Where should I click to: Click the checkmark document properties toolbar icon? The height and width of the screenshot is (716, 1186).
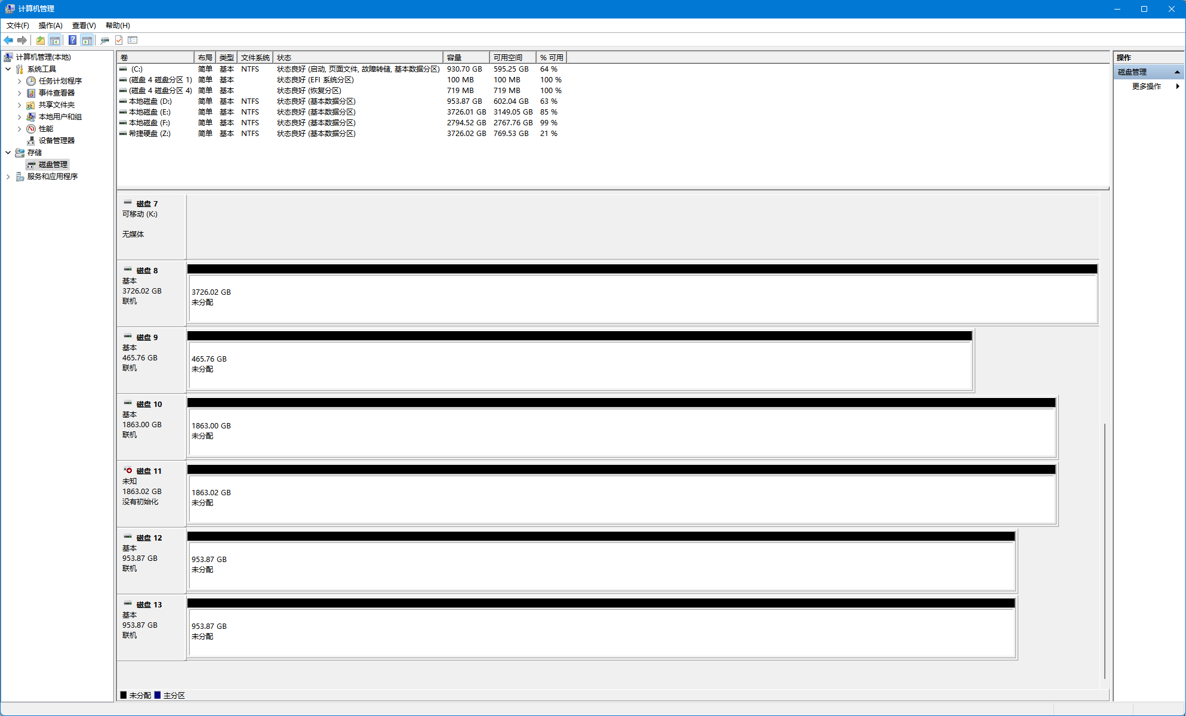pos(119,40)
